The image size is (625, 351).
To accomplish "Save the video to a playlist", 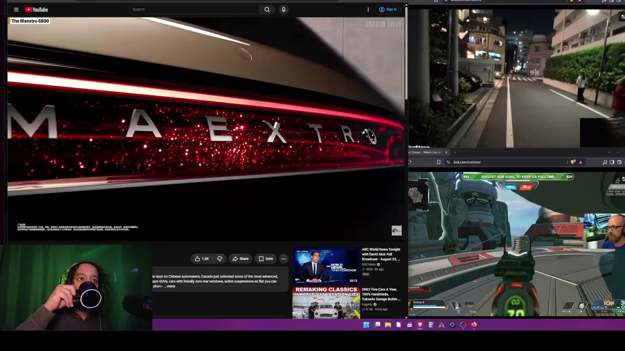I will (266, 259).
